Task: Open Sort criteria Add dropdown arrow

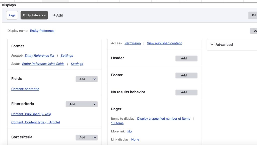Action: pos(95,137)
